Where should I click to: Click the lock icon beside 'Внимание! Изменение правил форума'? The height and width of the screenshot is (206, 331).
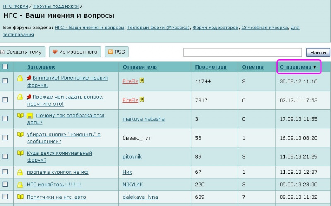pos(20,78)
